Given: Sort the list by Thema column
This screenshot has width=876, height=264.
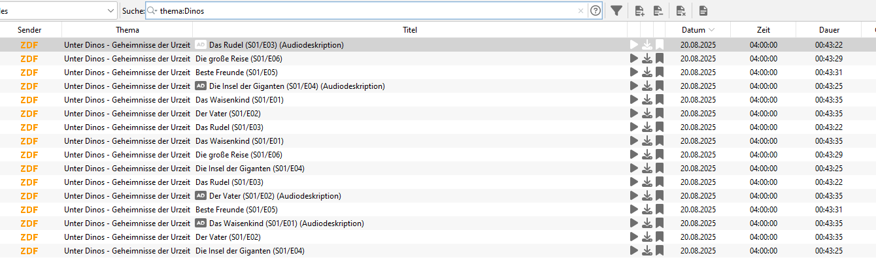Looking at the screenshot, I should 127,30.
